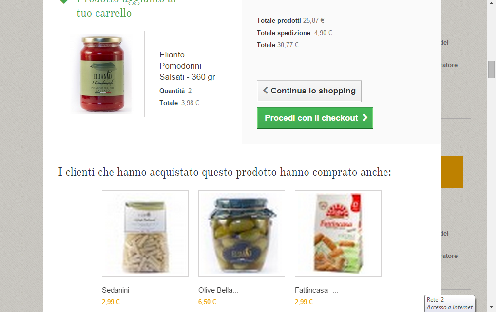The image size is (499, 312).
Task: Click the Elianto Pomodorini Salsati product title
Action: click(x=187, y=66)
